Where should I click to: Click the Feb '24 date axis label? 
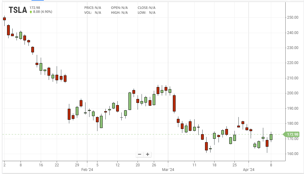point(87,170)
